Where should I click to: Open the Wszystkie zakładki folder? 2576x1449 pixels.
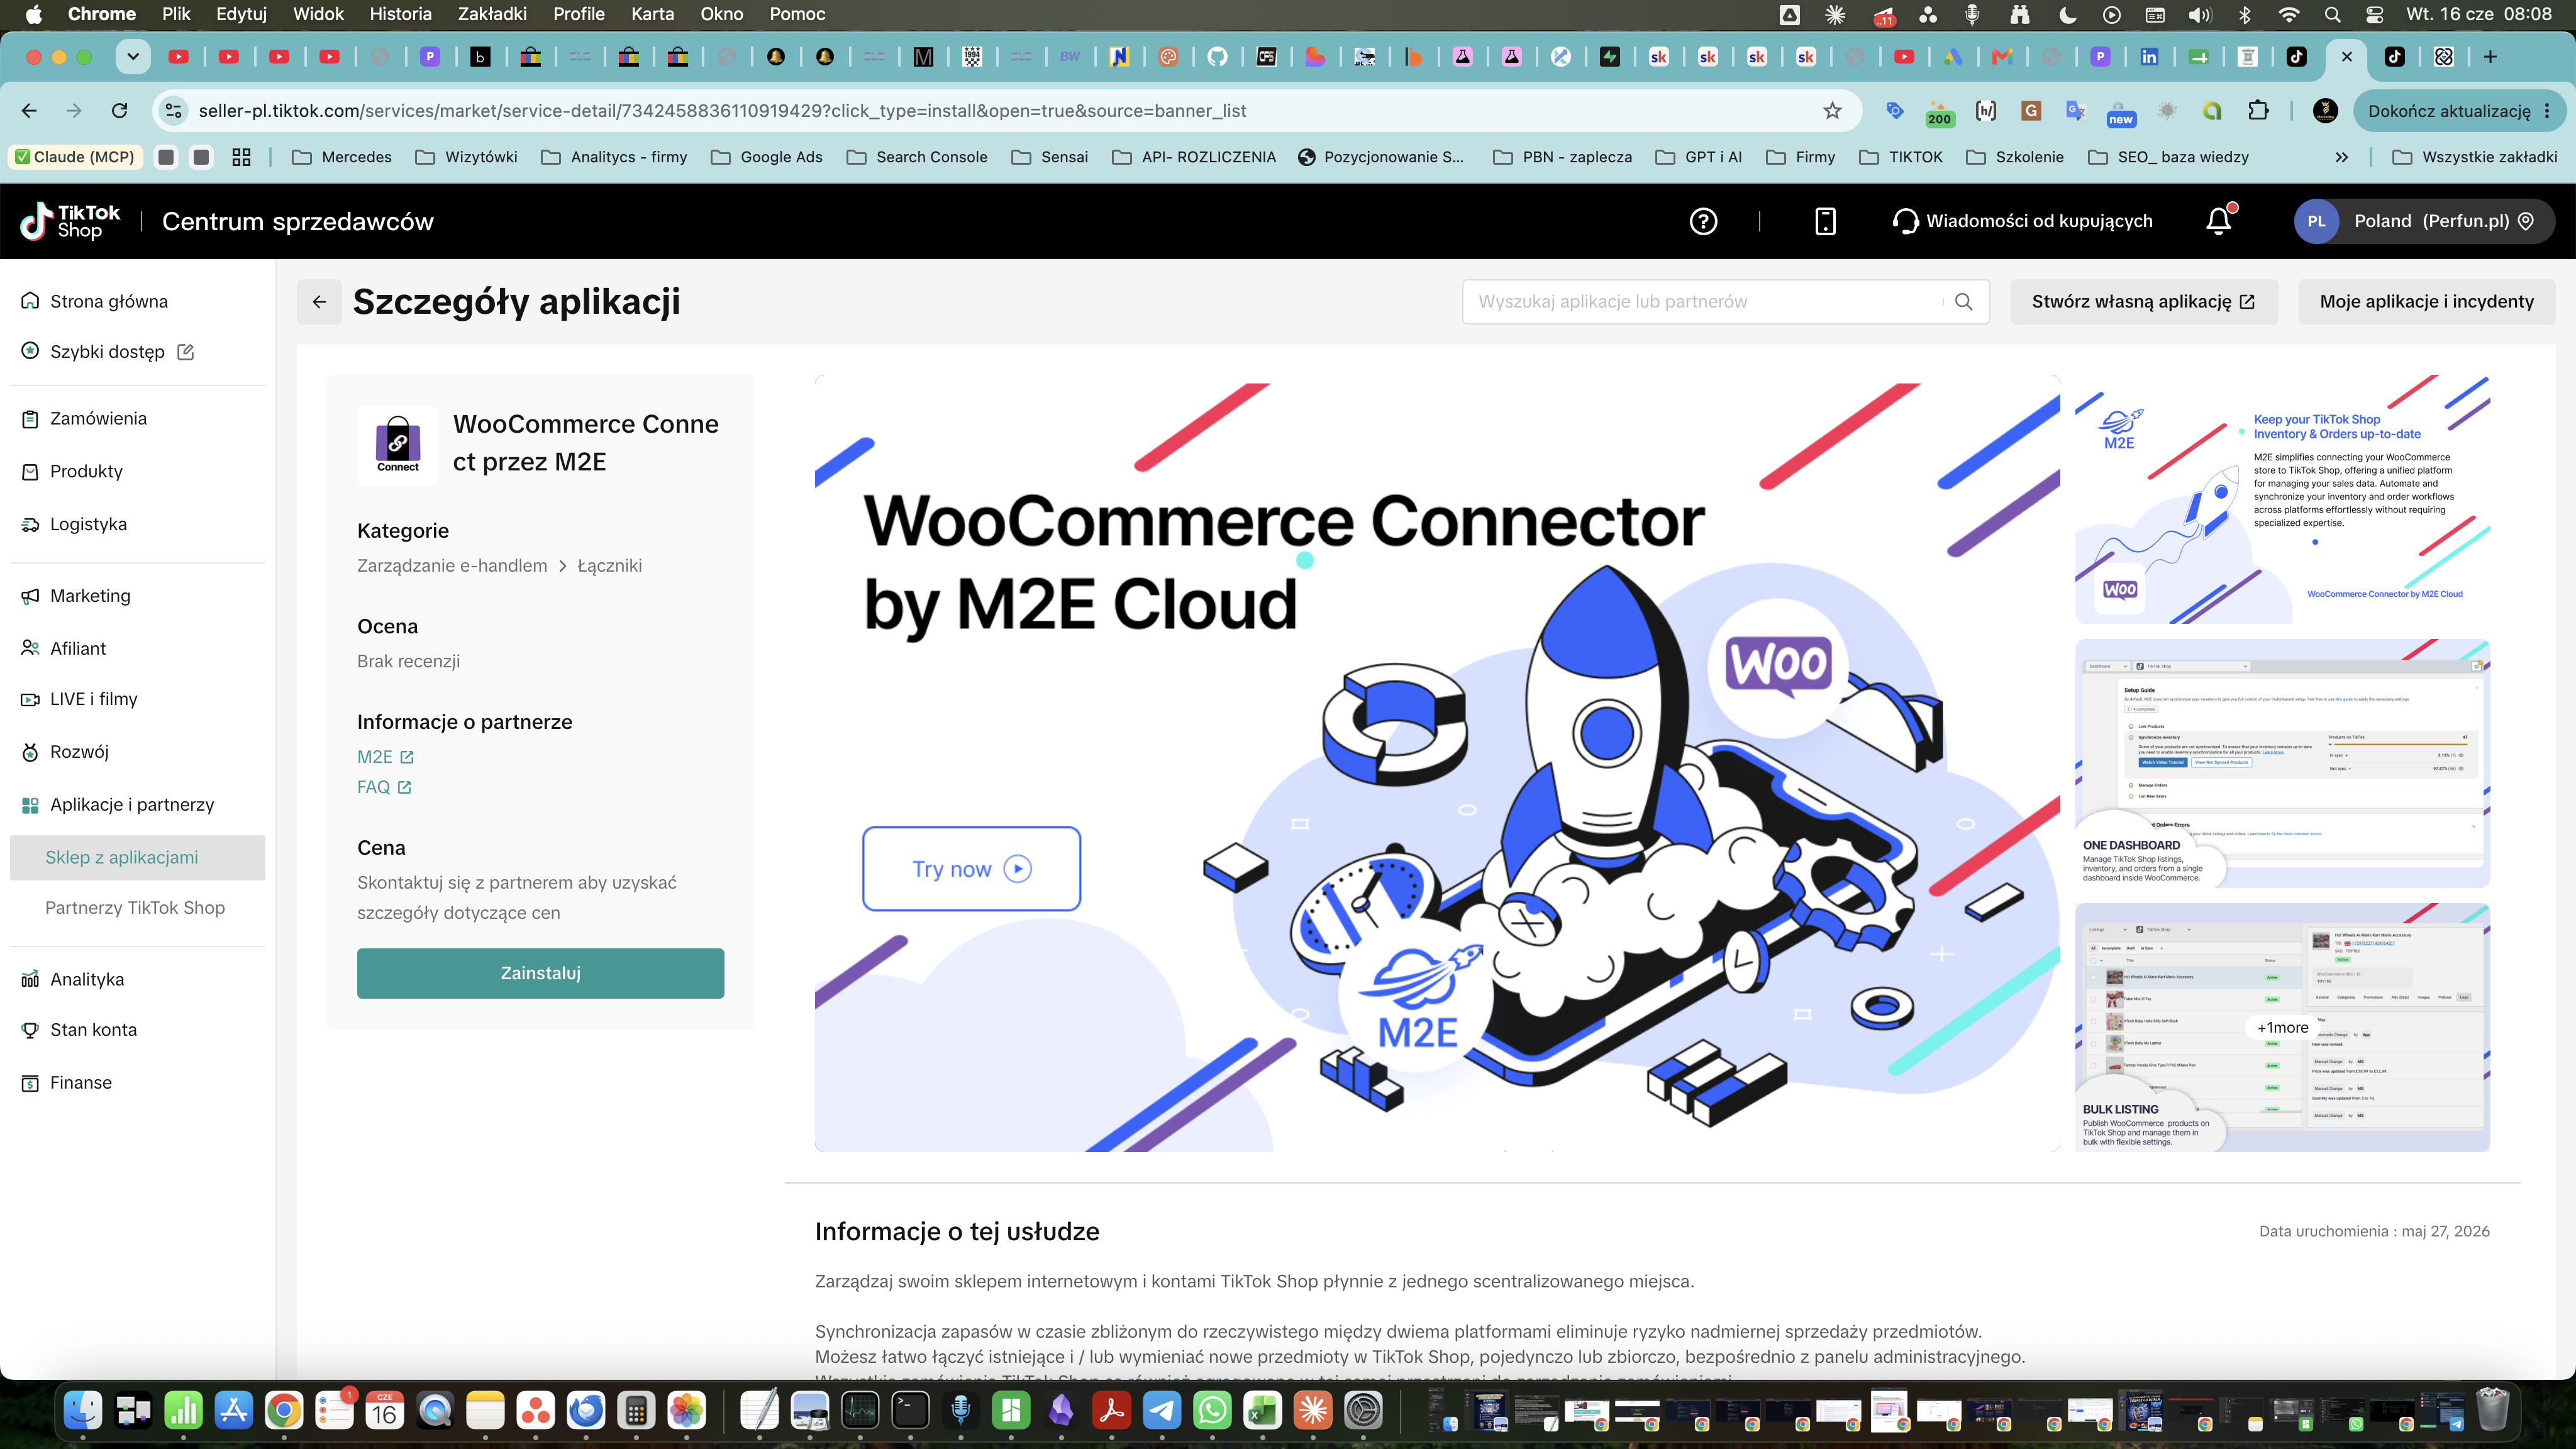coord(2475,157)
